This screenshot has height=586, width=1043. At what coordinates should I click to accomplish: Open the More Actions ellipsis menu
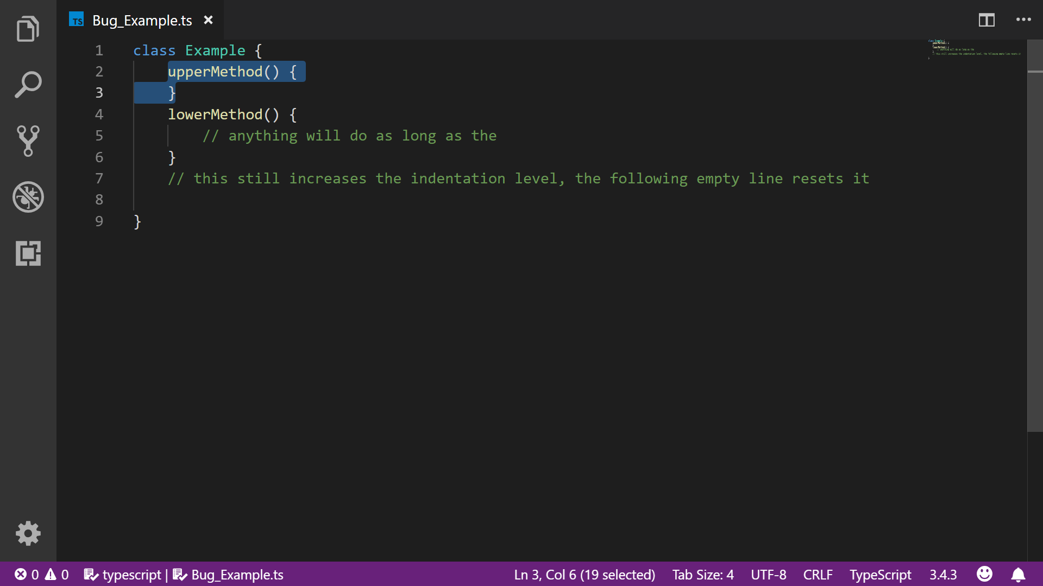[1023, 20]
